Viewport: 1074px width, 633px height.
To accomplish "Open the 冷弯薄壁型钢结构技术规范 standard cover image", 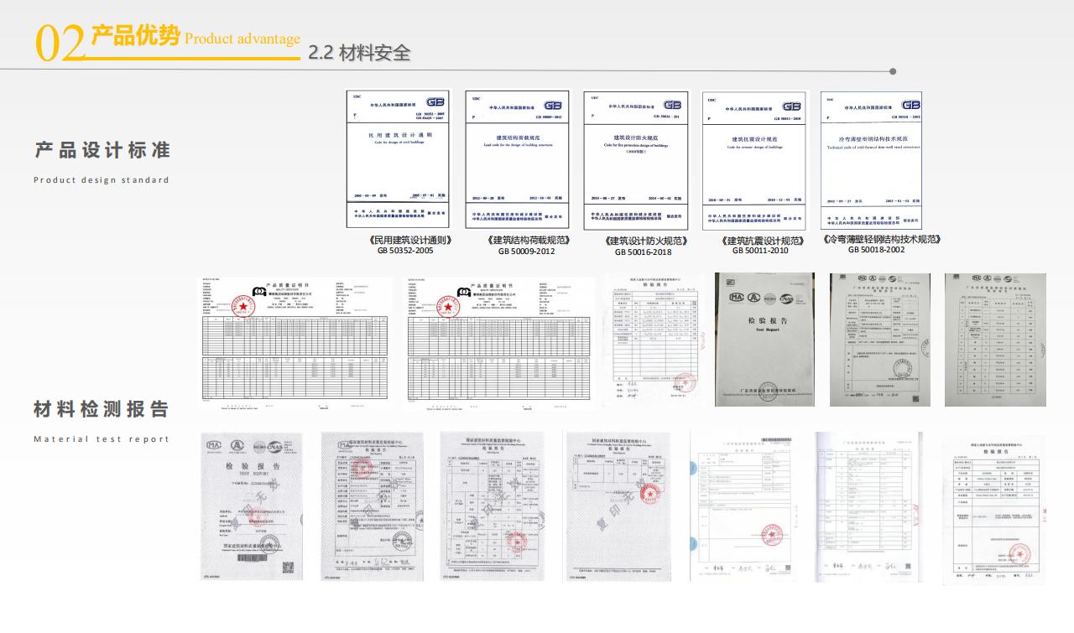I will click(x=872, y=160).
